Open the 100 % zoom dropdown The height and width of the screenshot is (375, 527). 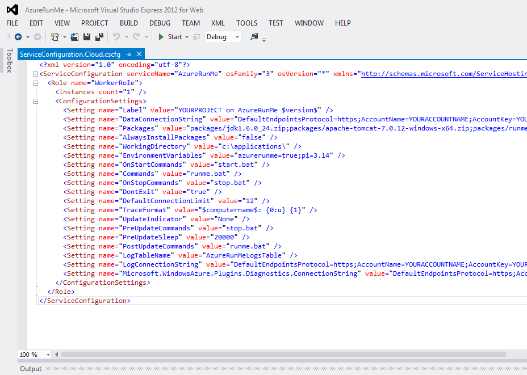tap(48, 355)
